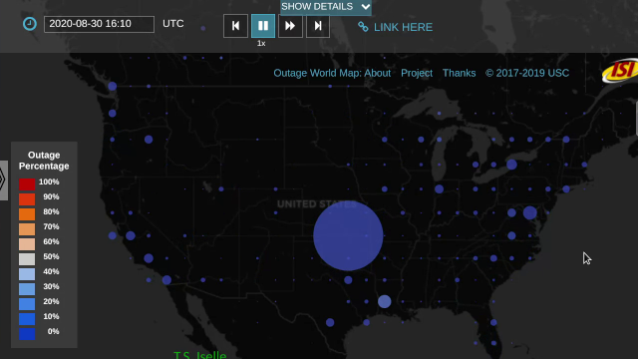Click the clock icon beside the date field
The image size is (638, 359).
[x=29, y=24]
